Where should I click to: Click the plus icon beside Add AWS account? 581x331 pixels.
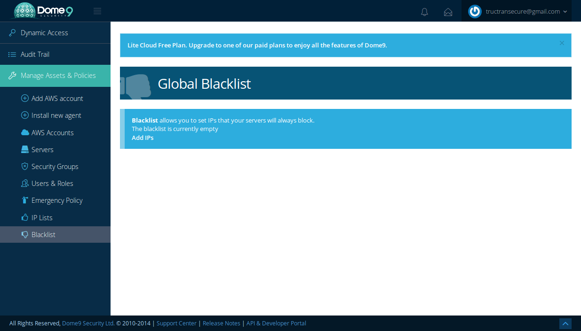[x=25, y=99]
